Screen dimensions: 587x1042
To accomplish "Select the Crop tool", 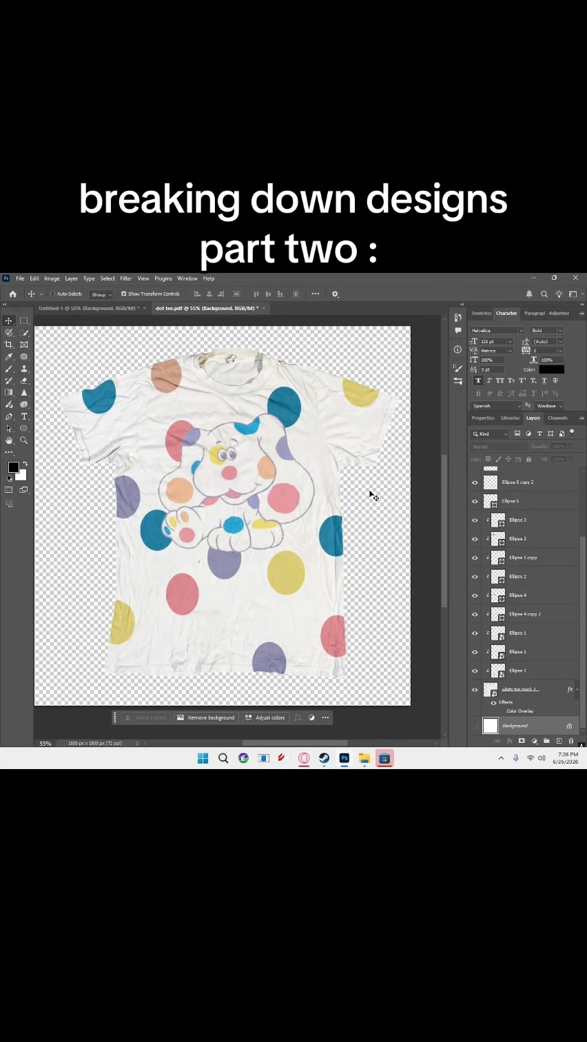I will [x=9, y=345].
